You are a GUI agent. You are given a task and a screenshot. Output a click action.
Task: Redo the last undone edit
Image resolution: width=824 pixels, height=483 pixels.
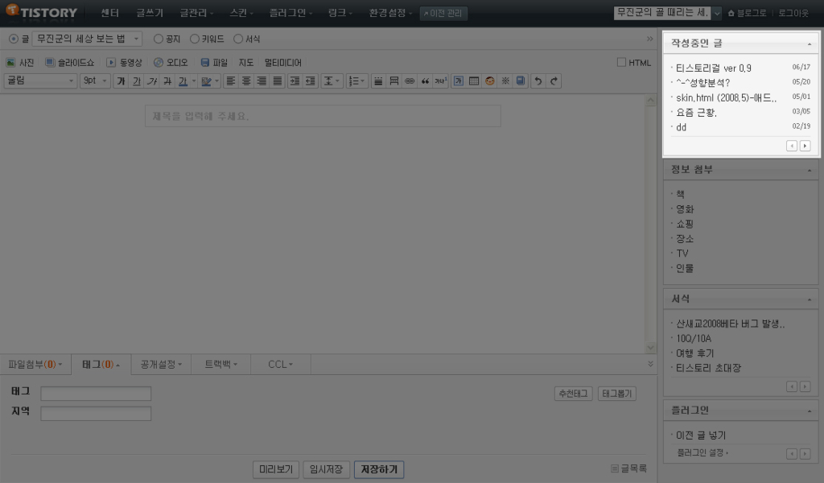tap(554, 81)
